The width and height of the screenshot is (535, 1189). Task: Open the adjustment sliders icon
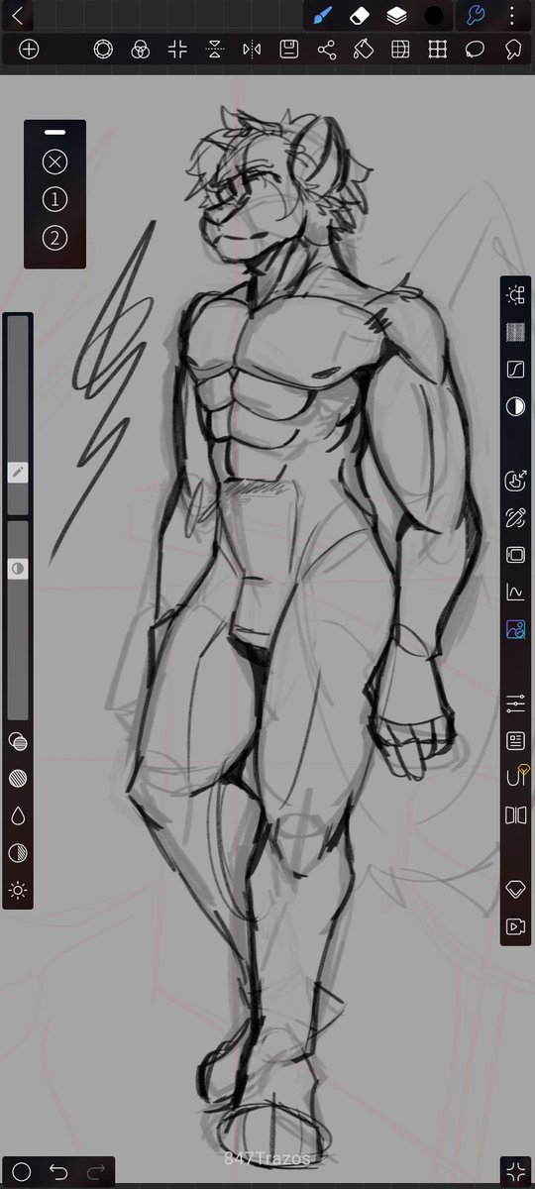[515, 703]
